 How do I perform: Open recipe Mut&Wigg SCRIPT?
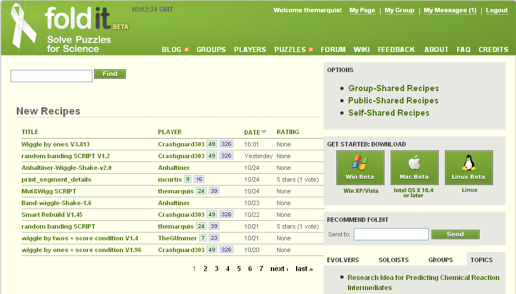click(49, 191)
